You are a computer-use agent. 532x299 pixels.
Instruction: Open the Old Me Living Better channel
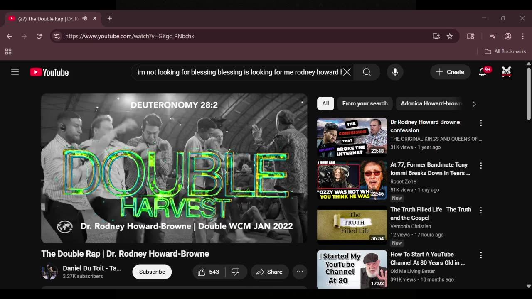tap(413, 271)
